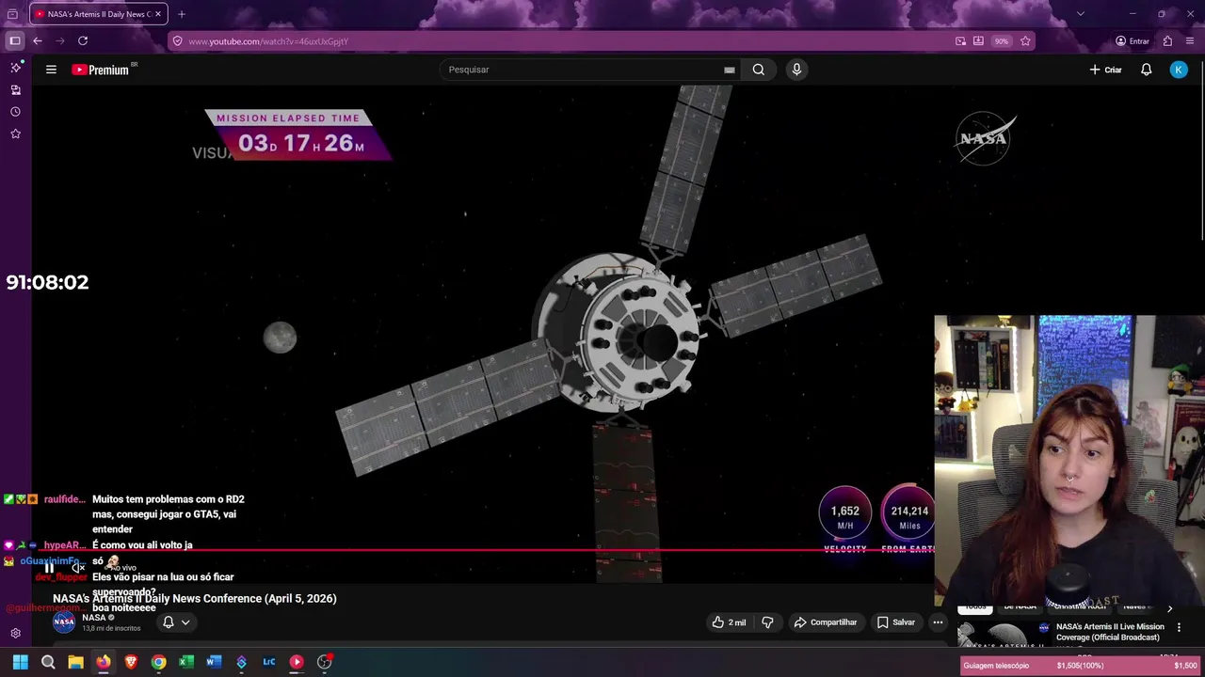Viewport: 1205px width, 677px height.
Task: Expand the subscription notification bell dropdown
Action: (x=176, y=622)
